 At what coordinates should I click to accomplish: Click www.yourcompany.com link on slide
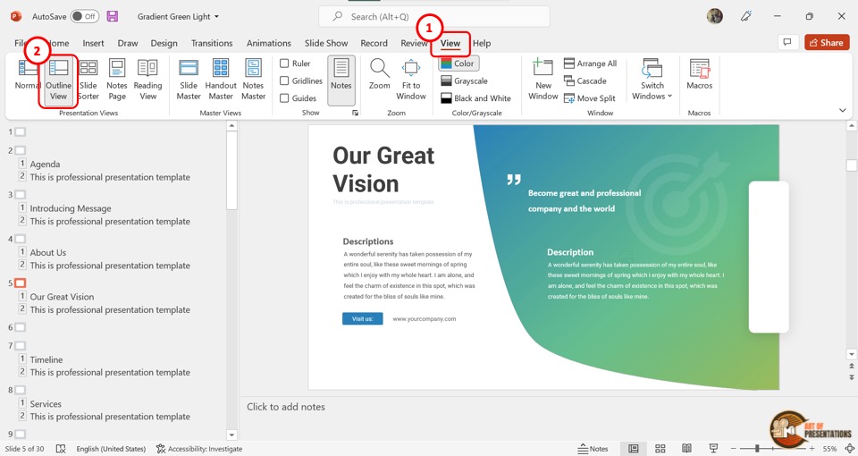coord(424,318)
